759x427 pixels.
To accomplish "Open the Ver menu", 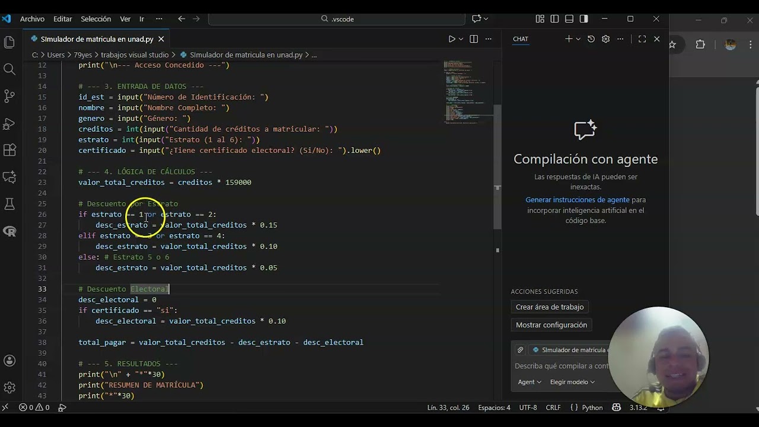I will tap(125, 19).
